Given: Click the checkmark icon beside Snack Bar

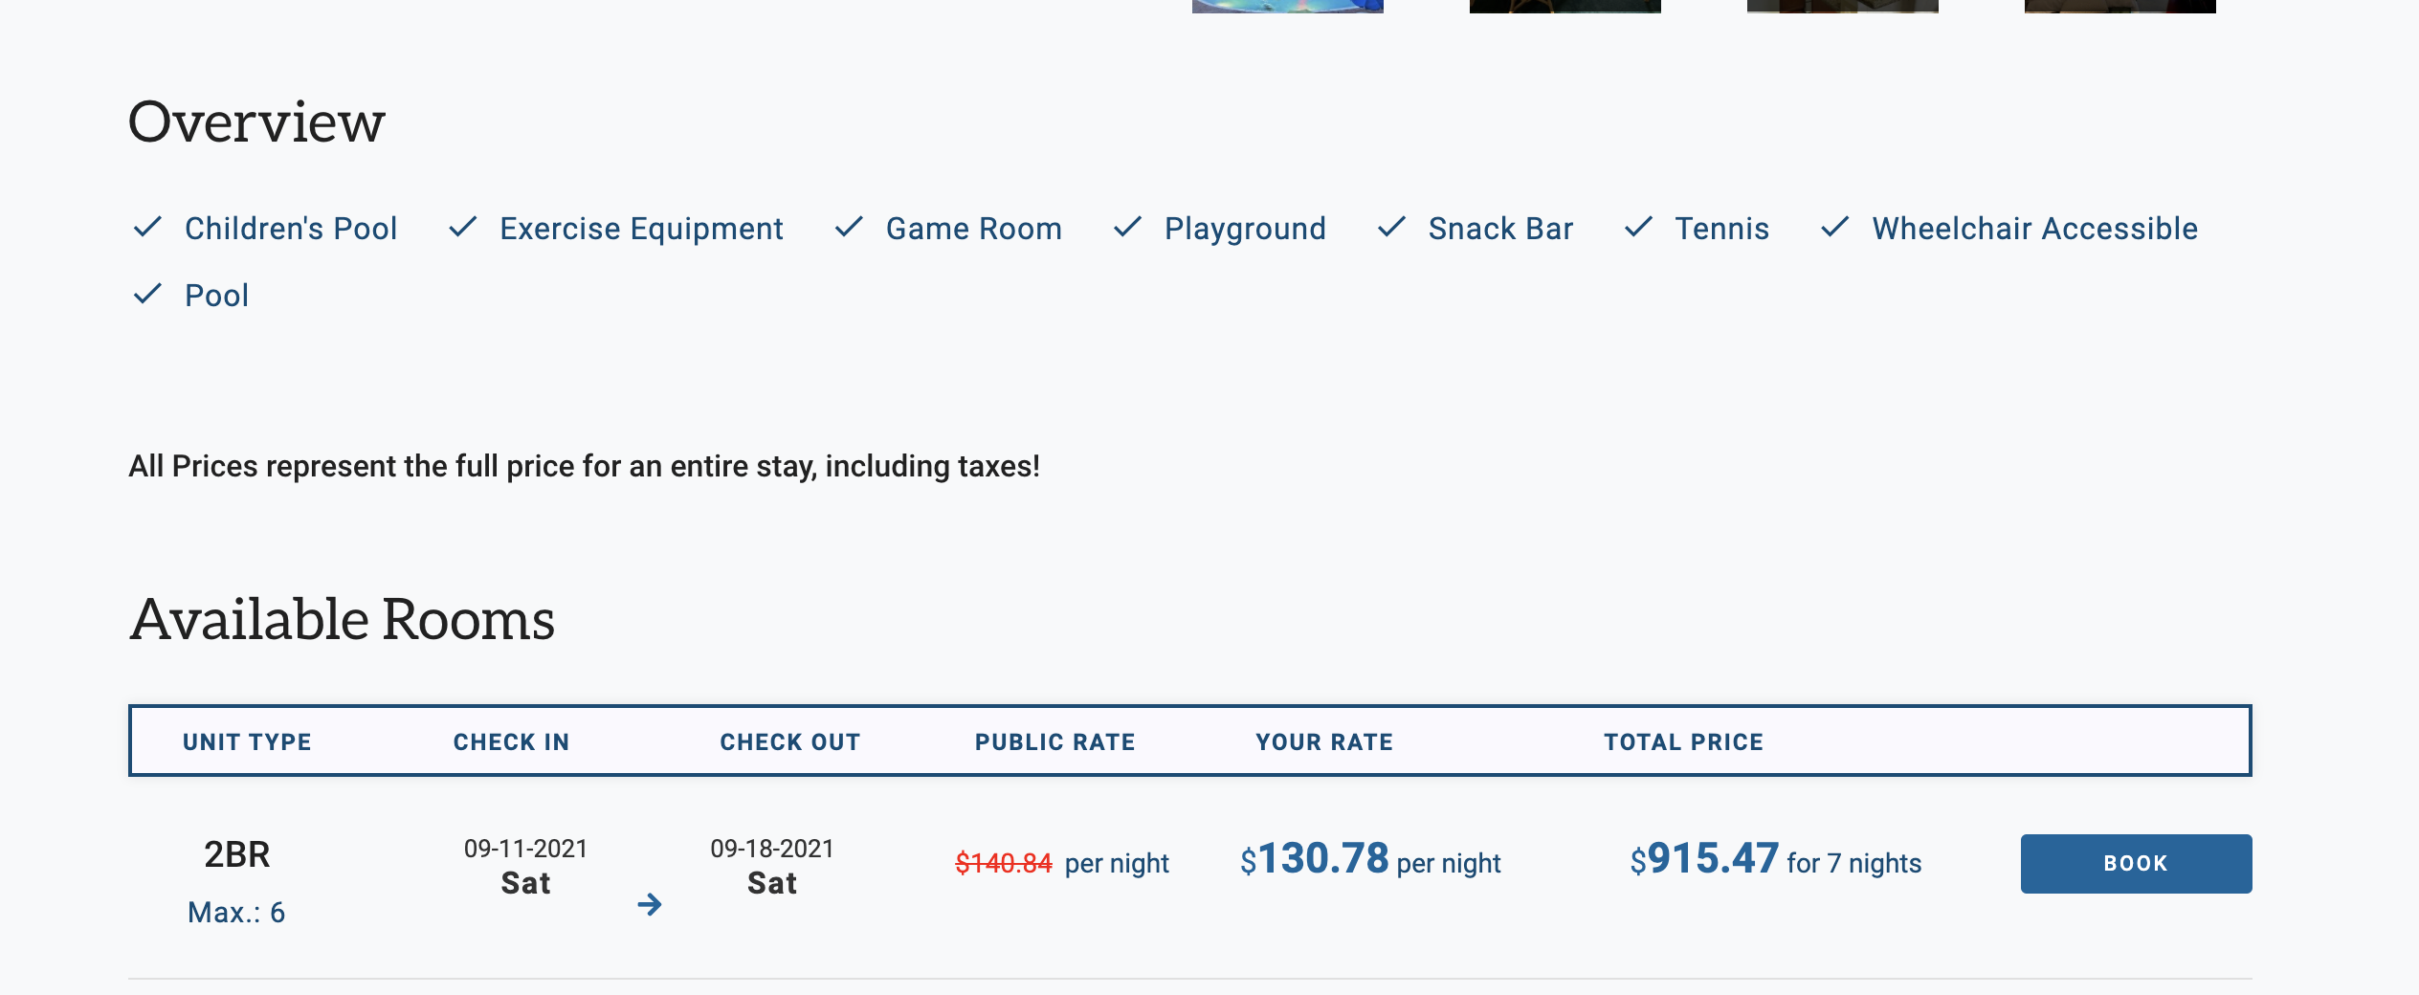Looking at the screenshot, I should (1391, 228).
